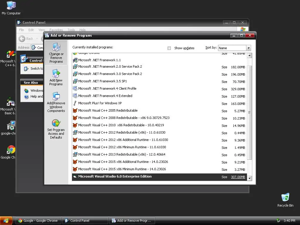Viewport: 300px width, 225px height.
Task: Open Microsoft Visual Basic 6 desktop shortcut
Action: click(8, 106)
